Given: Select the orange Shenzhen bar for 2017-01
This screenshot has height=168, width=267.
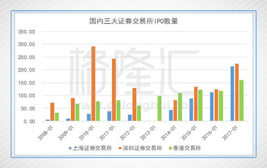Looking at the screenshot, I should click(x=237, y=92).
